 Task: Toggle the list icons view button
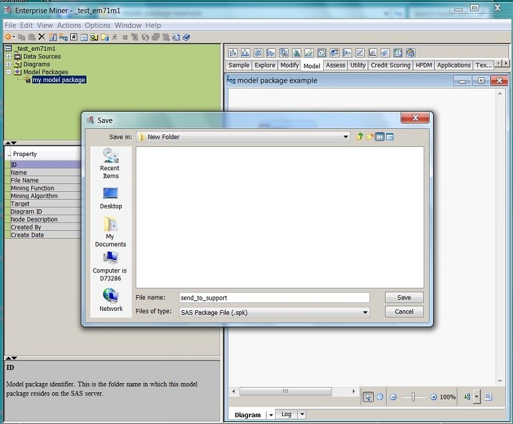[380, 137]
